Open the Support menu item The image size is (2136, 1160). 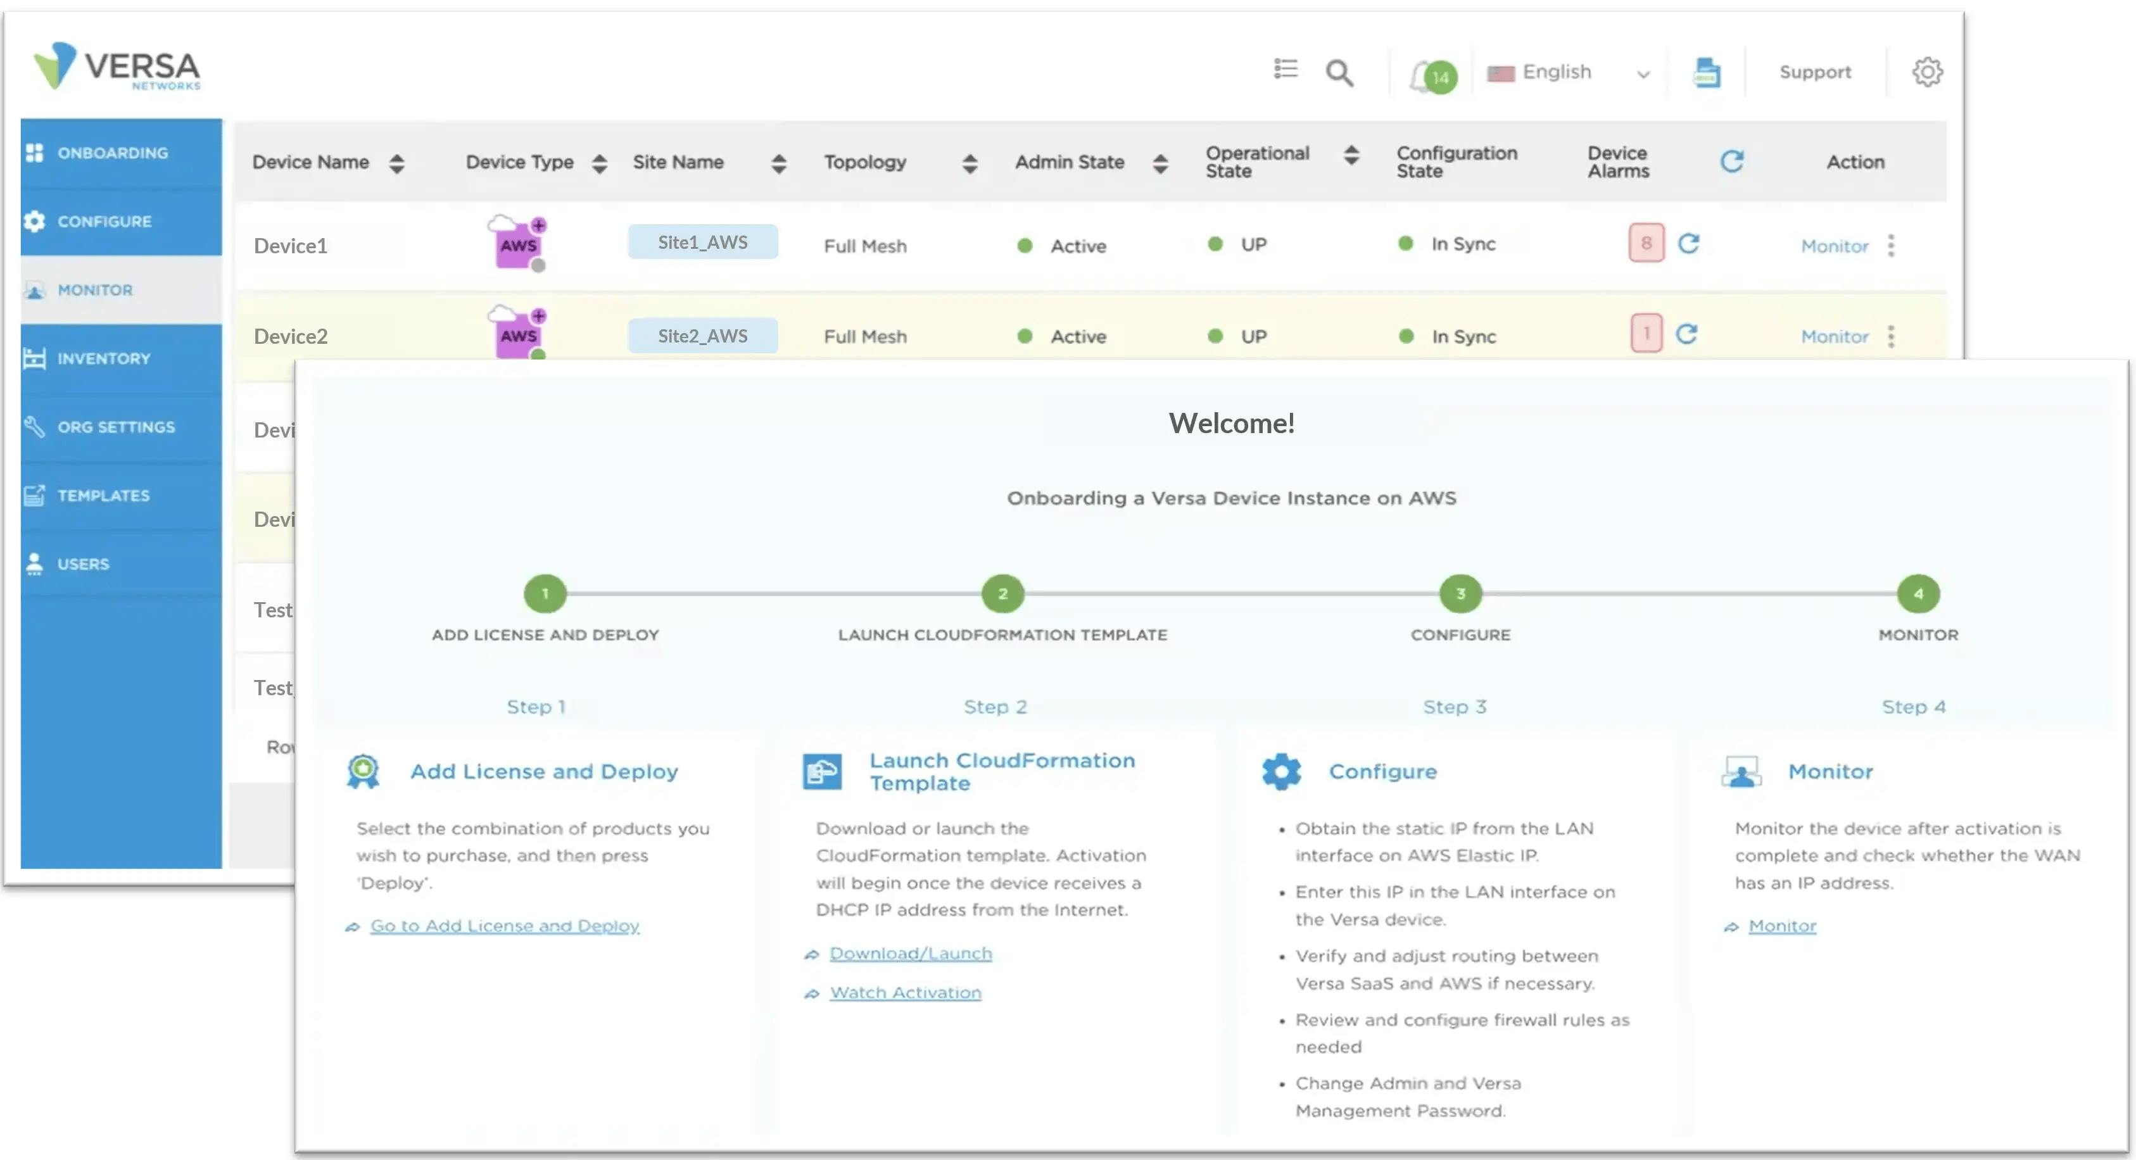click(1814, 72)
